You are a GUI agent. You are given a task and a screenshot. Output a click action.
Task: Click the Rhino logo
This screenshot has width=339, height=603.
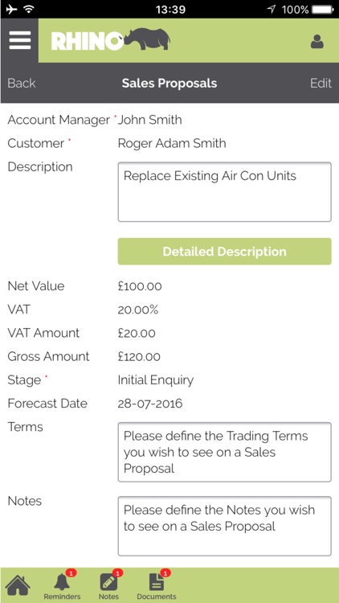tap(111, 39)
